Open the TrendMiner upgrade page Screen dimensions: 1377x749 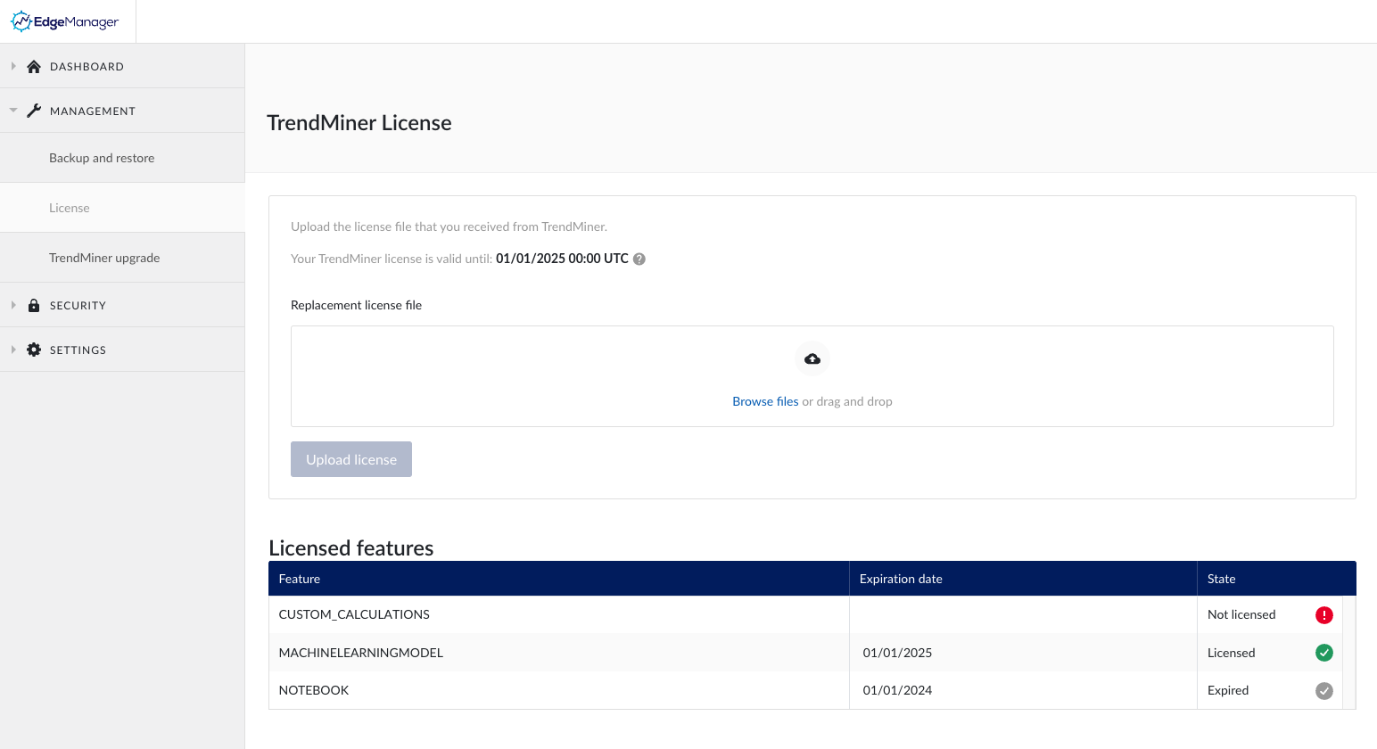pyautogui.click(x=104, y=257)
